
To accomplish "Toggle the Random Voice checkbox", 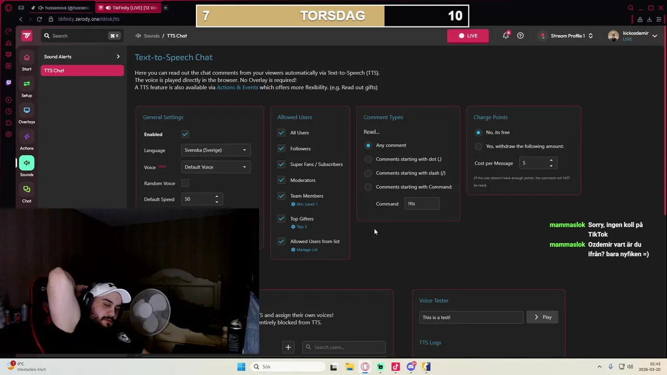I will pyautogui.click(x=185, y=183).
